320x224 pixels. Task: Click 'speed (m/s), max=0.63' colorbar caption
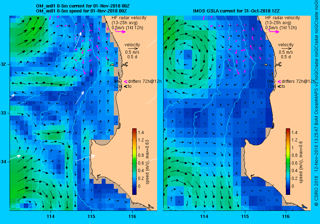click(147, 162)
